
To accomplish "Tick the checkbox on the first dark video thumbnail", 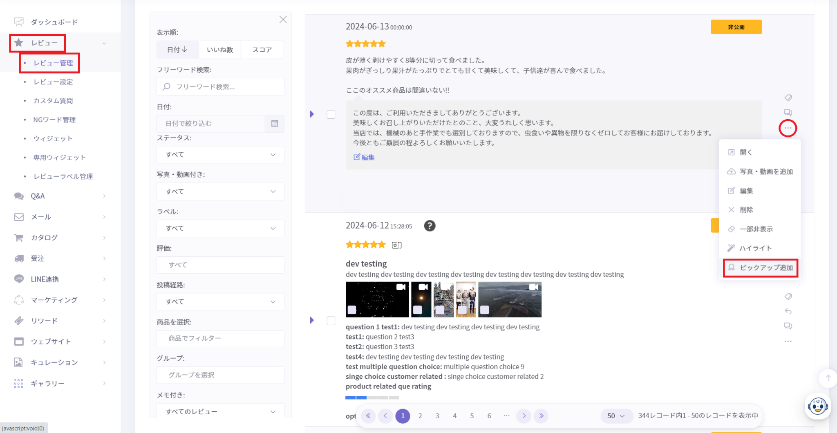I will (x=352, y=310).
